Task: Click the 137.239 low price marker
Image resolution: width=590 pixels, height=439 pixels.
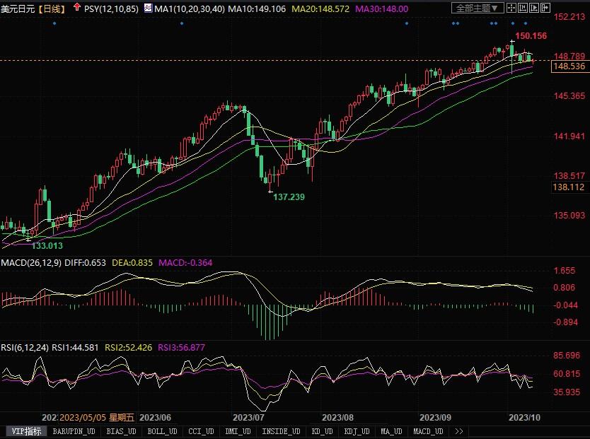Action: 289,197
